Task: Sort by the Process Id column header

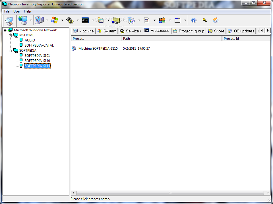Action: coord(246,39)
